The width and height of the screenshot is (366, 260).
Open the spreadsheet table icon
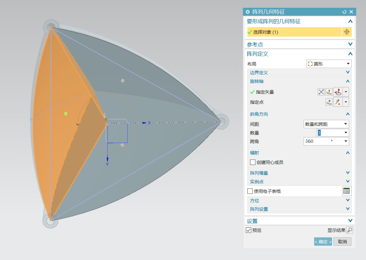pos(346,191)
